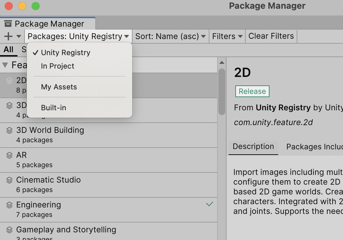The image size is (343, 240).
Task: Switch to the Description tab
Action: [253, 147]
